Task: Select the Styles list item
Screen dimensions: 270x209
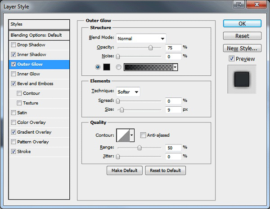Action: click(x=39, y=24)
